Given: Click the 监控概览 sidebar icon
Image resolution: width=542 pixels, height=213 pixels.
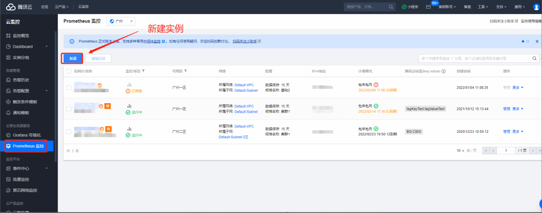Looking at the screenshot, I should coord(9,36).
